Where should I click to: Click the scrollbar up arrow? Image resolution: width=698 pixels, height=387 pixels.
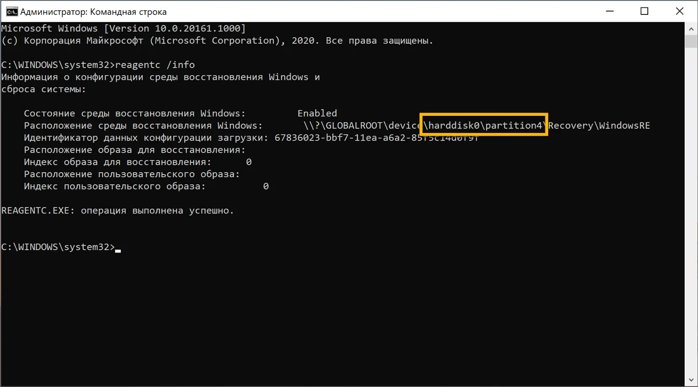[691, 29]
